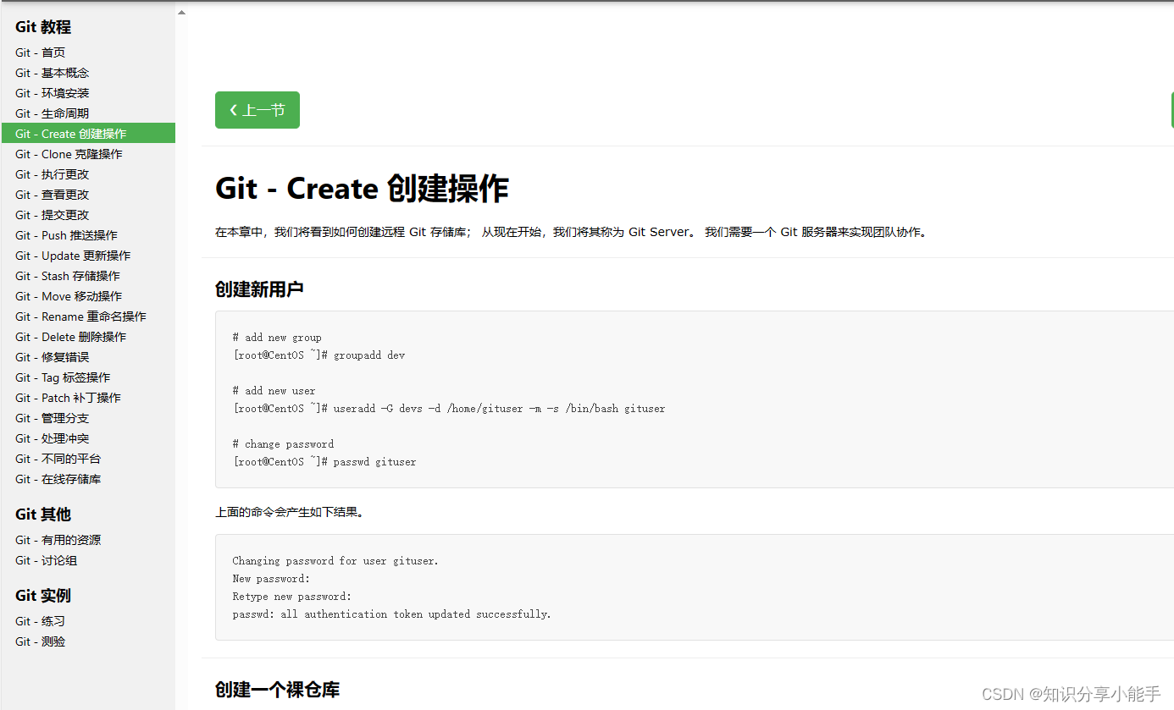Viewport: 1174px width, 710px height.
Task: Open the Git - 基本概念 sidebar link
Action: point(52,73)
